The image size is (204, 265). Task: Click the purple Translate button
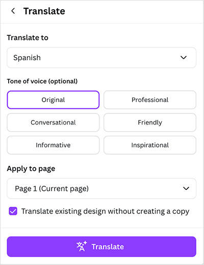coord(101,247)
